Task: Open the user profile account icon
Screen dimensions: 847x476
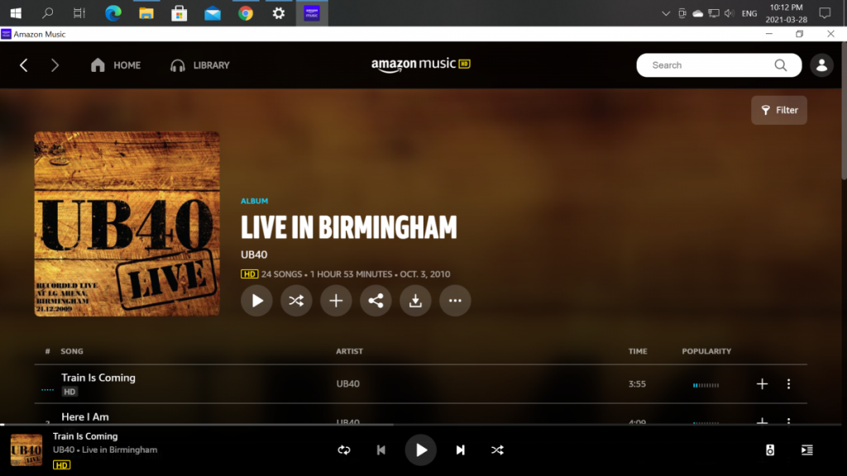Action: pyautogui.click(x=821, y=65)
